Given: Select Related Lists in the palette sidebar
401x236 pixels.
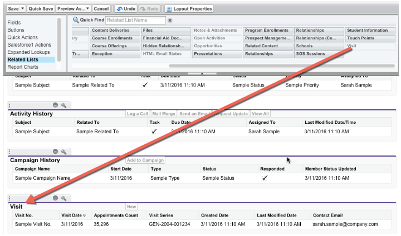Looking at the screenshot, I should point(23,59).
